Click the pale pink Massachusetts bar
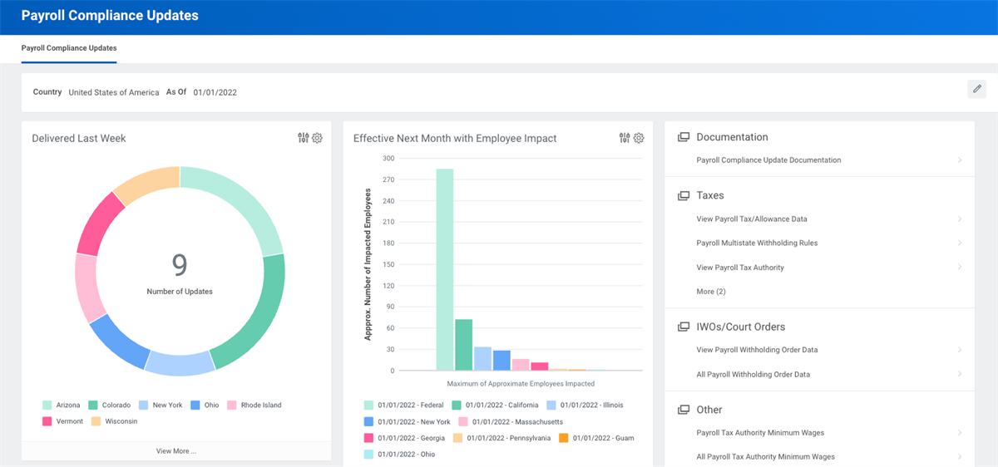The width and height of the screenshot is (998, 467). pyautogui.click(x=521, y=365)
